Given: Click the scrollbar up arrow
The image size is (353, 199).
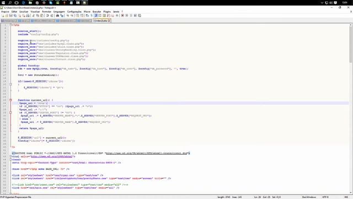Looking at the screenshot, I should pyautogui.click(x=351, y=25).
